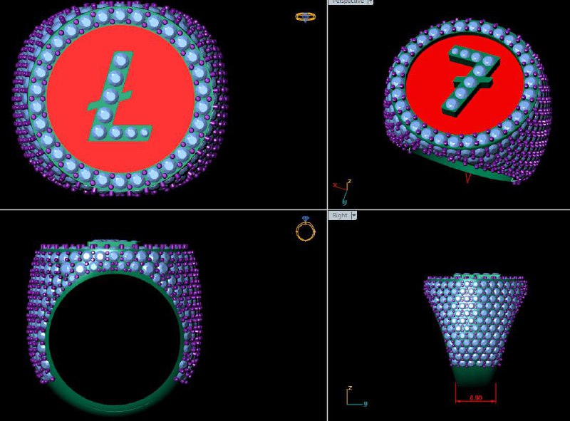
Task: Click the front-view ring icon in lower-left viewport
Action: pos(306,229)
